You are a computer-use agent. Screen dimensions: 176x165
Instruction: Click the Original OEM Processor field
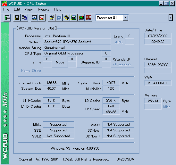click(72, 53)
